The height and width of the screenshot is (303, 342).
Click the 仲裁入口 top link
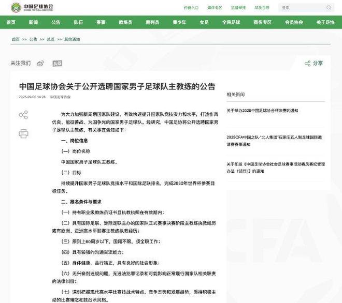191,8
